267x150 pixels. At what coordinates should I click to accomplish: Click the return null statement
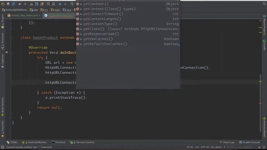pos(49,107)
